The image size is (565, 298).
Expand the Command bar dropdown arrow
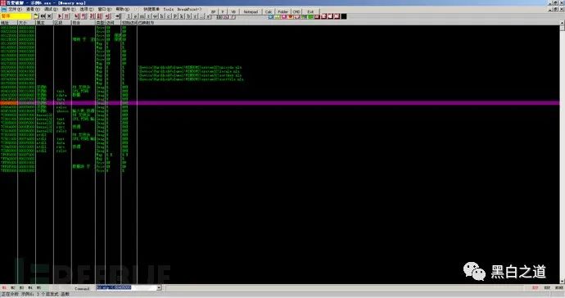point(159,287)
